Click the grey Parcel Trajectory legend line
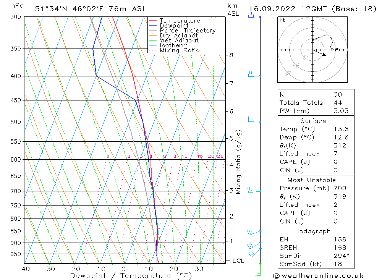382x280 pixels. [x=153, y=31]
